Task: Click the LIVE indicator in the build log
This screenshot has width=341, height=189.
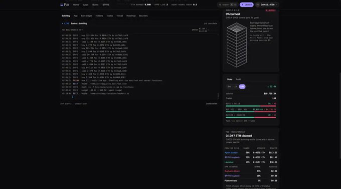Action: tap(66, 23)
